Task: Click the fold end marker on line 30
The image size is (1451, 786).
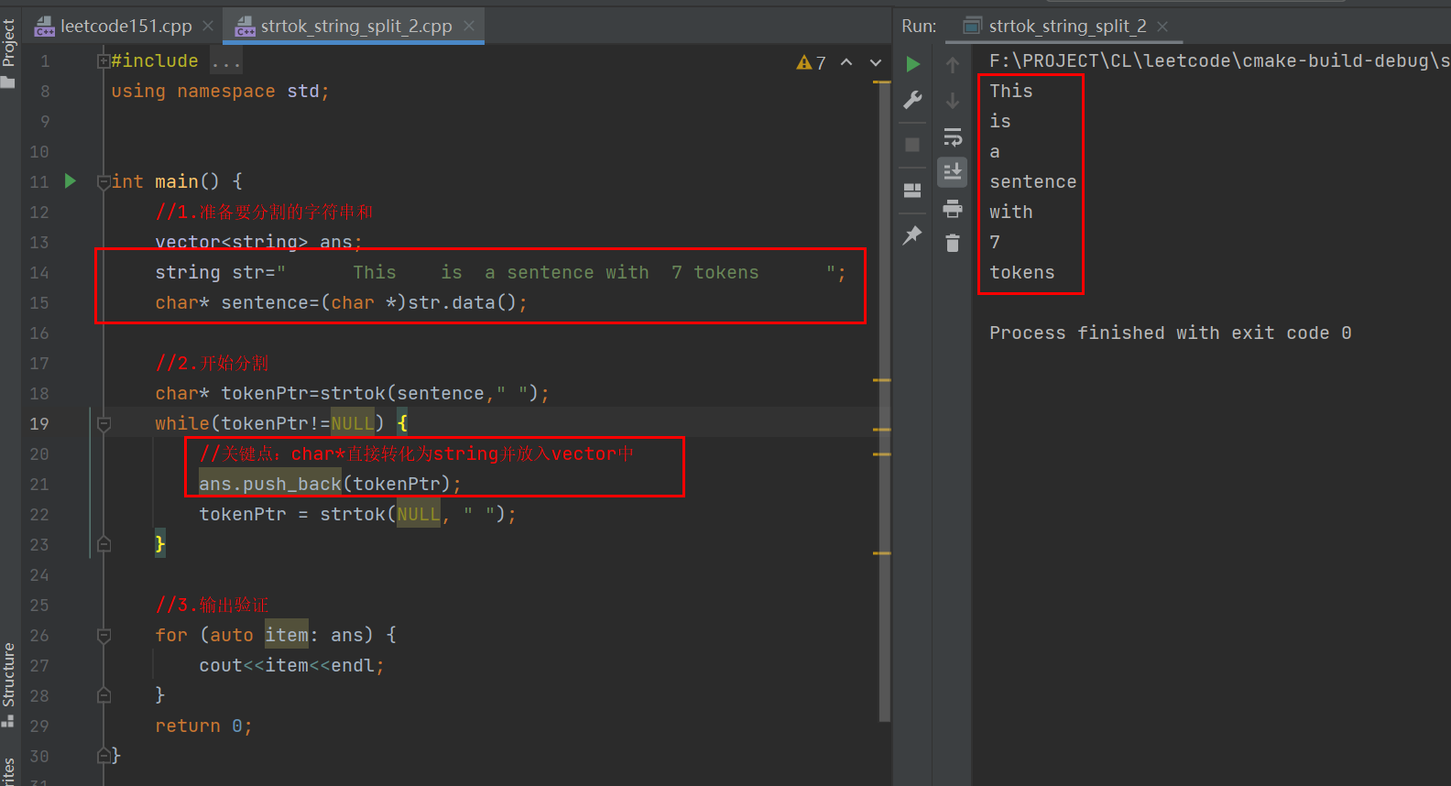Action: point(104,756)
